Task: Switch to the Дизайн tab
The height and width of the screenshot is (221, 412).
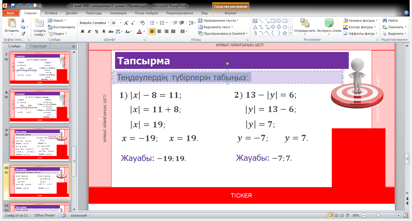Action: point(72,13)
